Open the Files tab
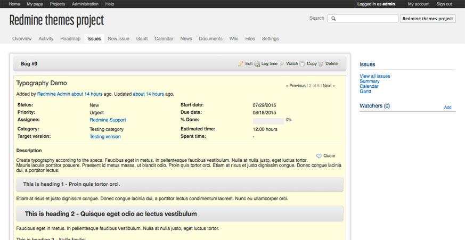This screenshot has width=465, height=240. coord(250,38)
